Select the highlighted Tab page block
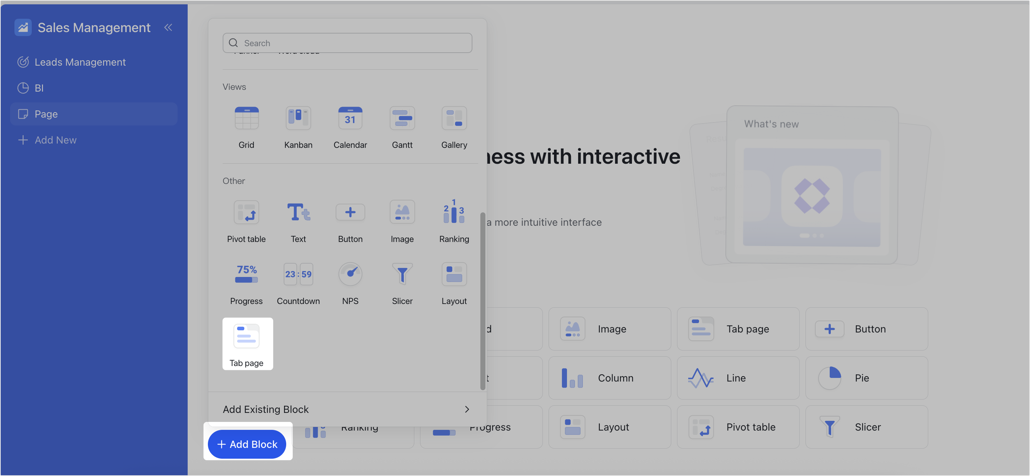Image resolution: width=1030 pixels, height=476 pixels. click(247, 343)
